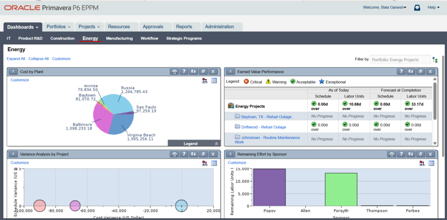
Task: Click the purple Popov bar in chart
Action: (269, 187)
